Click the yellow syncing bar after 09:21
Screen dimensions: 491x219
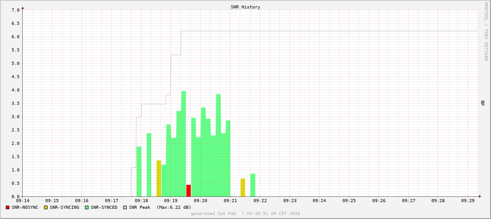[243, 187]
